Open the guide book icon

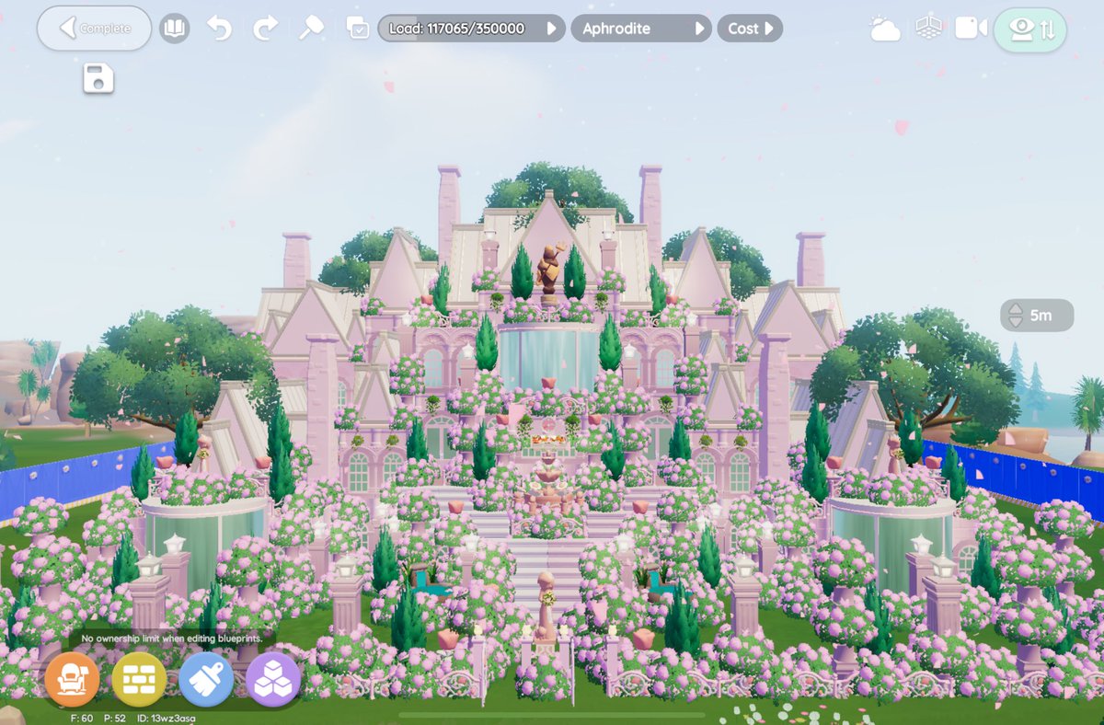click(174, 29)
